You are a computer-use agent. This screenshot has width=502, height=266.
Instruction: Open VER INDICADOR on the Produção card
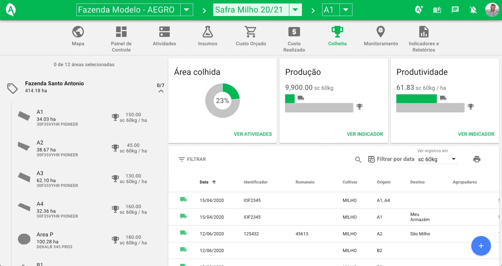[x=365, y=134]
